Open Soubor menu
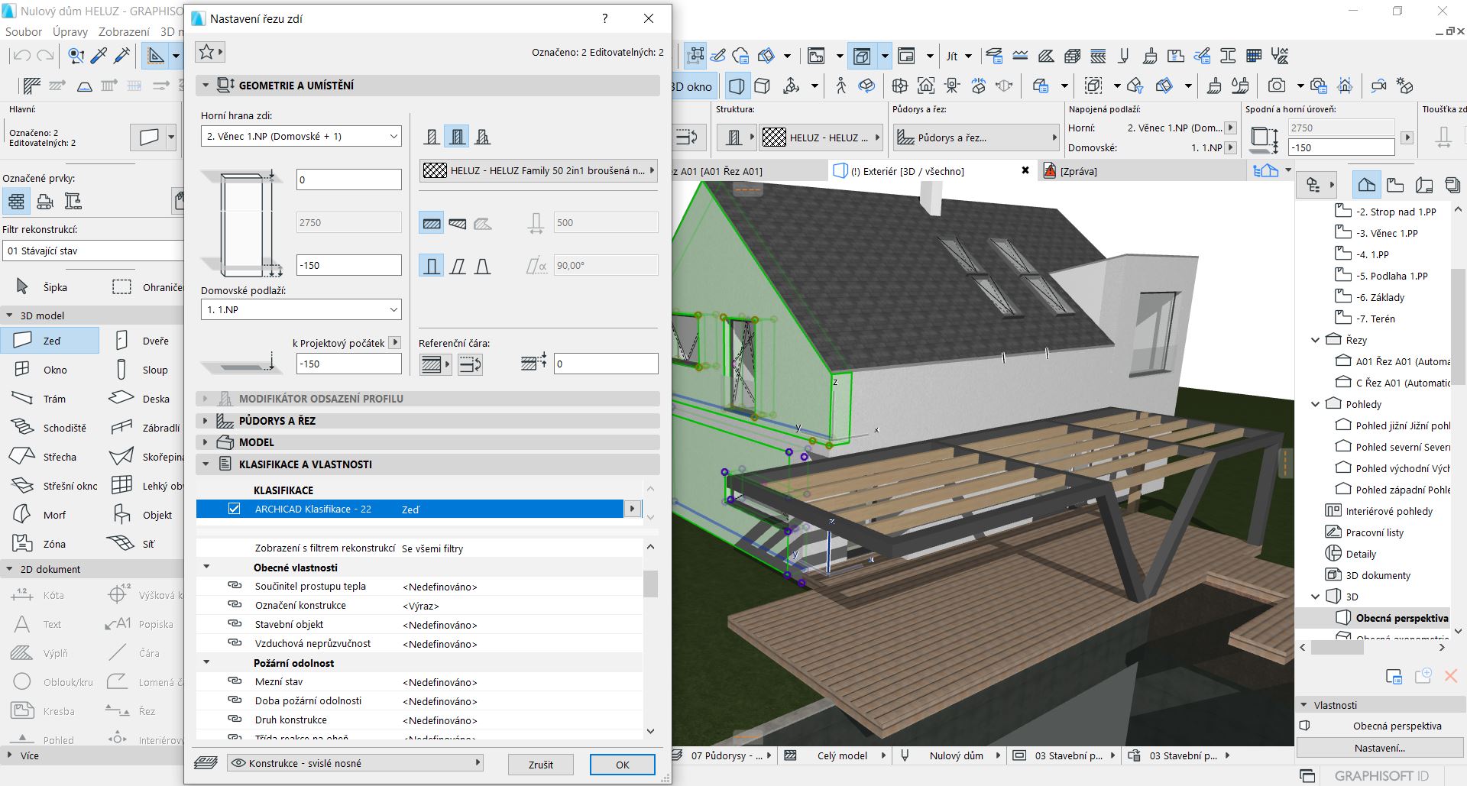The width and height of the screenshot is (1467, 786). pyautogui.click(x=24, y=31)
